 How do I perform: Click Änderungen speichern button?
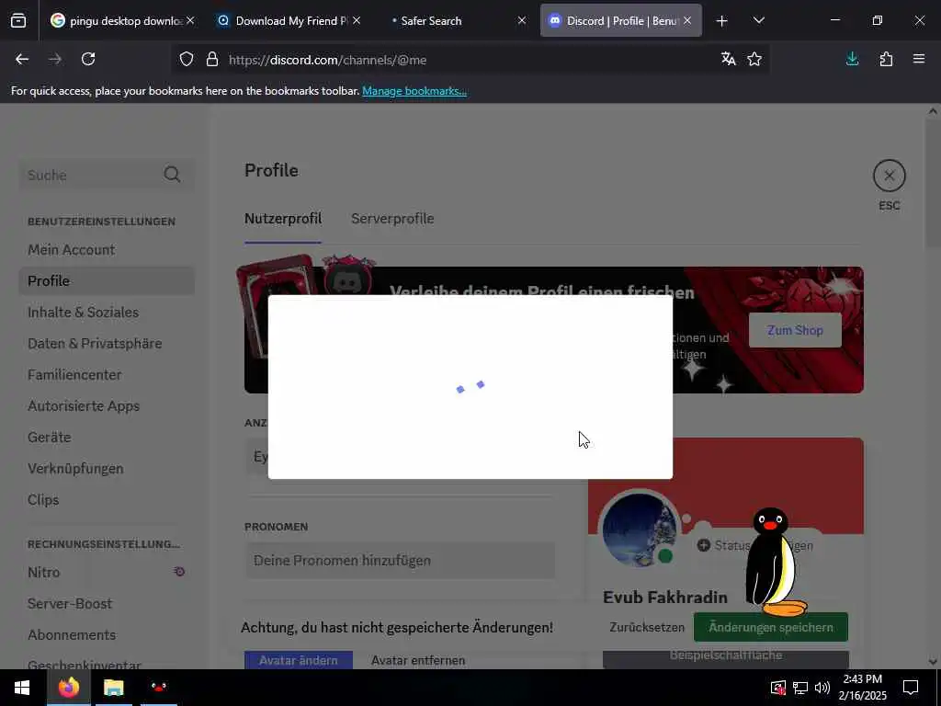771,627
